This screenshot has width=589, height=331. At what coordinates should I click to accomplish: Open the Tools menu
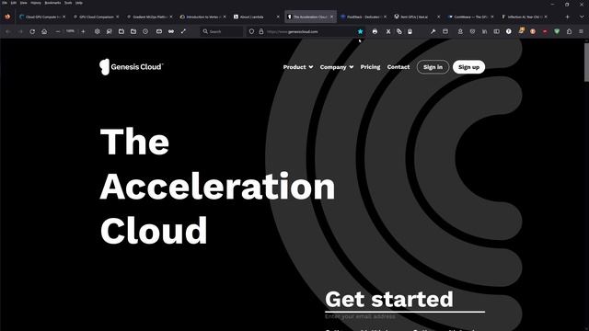[x=68, y=3]
